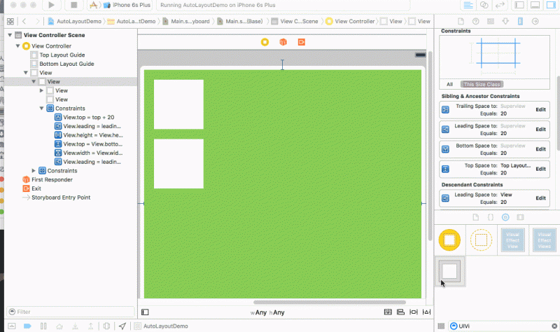The width and height of the screenshot is (560, 332).
Task: Toggle the right utilities panel visibility
Action: click(x=554, y=5)
